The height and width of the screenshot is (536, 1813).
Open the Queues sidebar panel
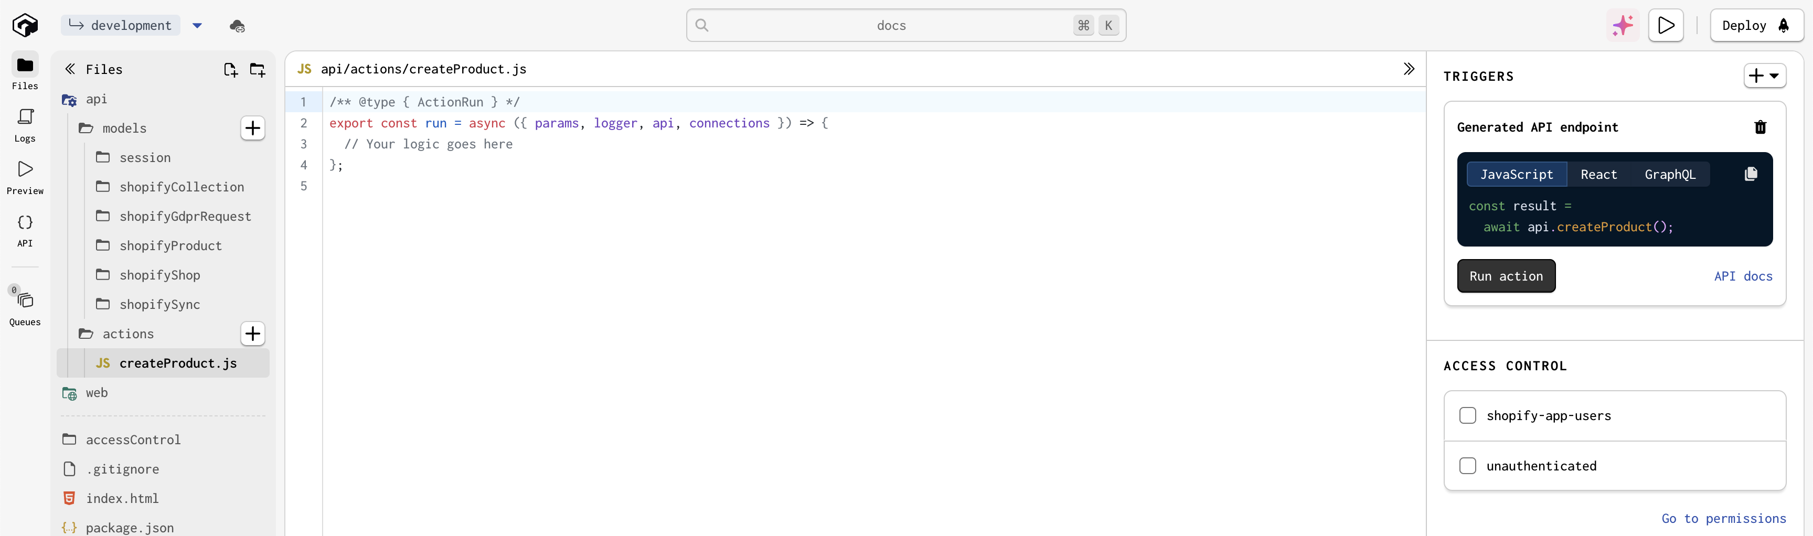[x=25, y=306]
